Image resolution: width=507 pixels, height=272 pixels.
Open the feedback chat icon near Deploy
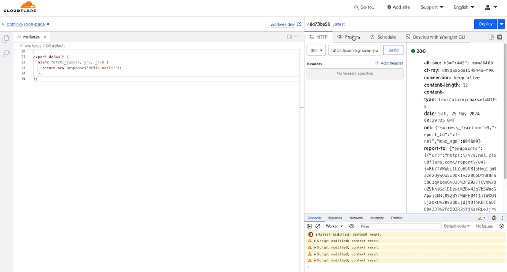(x=500, y=37)
